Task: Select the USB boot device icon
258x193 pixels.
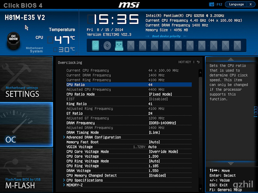Action: tap(119, 45)
